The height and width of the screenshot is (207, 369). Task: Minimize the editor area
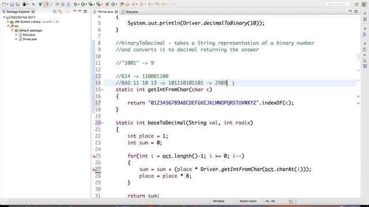click(350, 11)
